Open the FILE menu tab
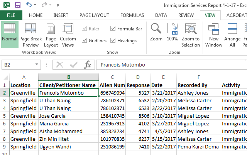This screenshot has width=247, height=155. 11,15
